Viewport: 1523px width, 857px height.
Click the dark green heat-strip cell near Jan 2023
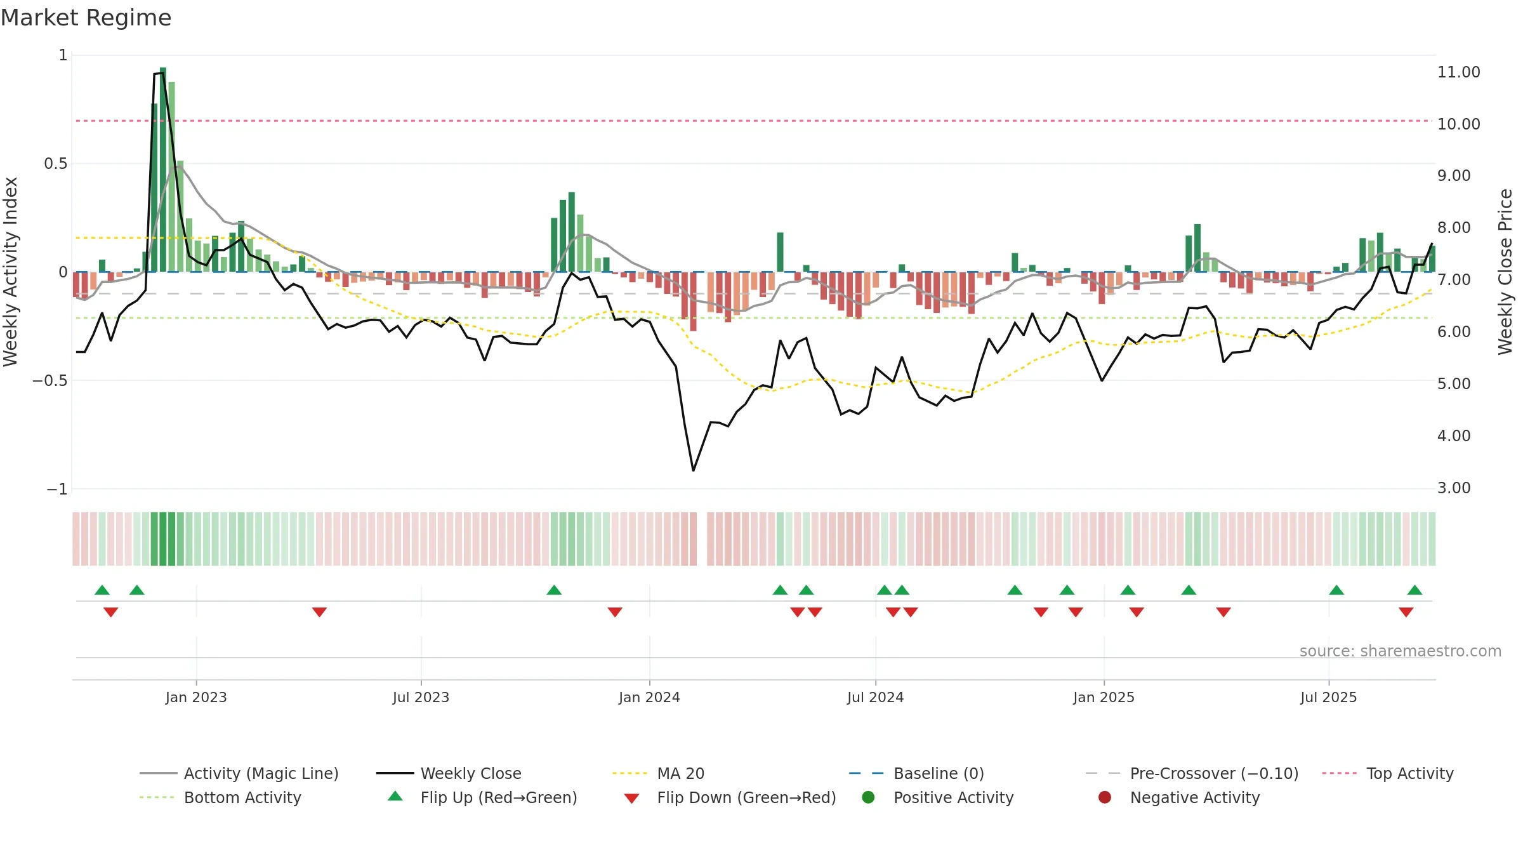click(x=163, y=539)
